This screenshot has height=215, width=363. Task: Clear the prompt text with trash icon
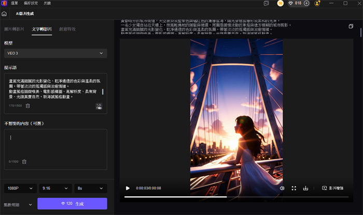coord(28,106)
